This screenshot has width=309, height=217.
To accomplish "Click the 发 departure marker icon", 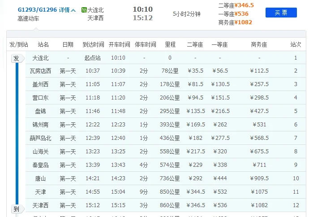I will tap(16, 58).
